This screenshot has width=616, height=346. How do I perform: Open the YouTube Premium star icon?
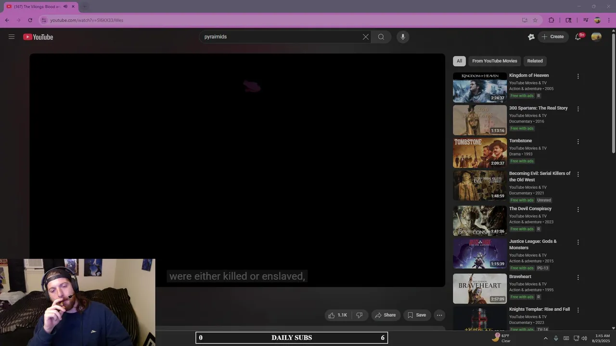(x=531, y=37)
